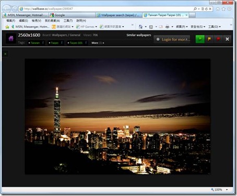The image size is (237, 196).
Task: Click the Similar wallpapers link
Action: [139, 35]
